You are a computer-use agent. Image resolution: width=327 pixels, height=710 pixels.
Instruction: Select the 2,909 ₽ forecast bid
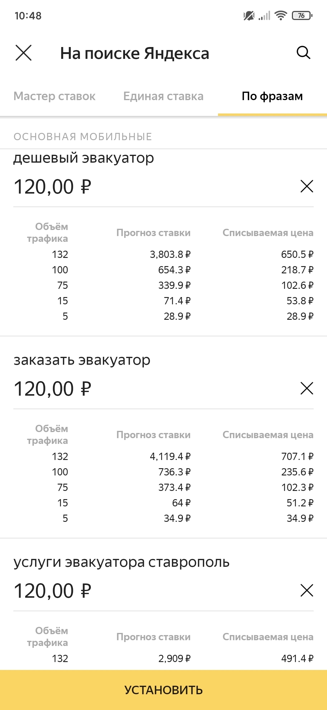tap(174, 658)
